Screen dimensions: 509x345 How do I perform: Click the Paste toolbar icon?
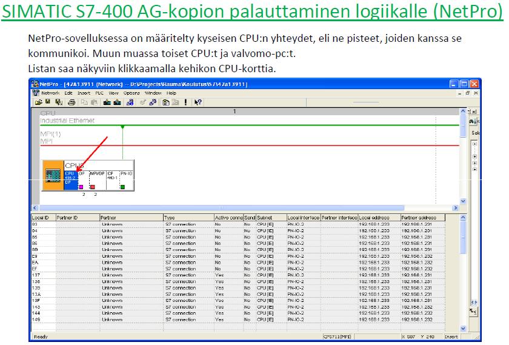[94, 102]
